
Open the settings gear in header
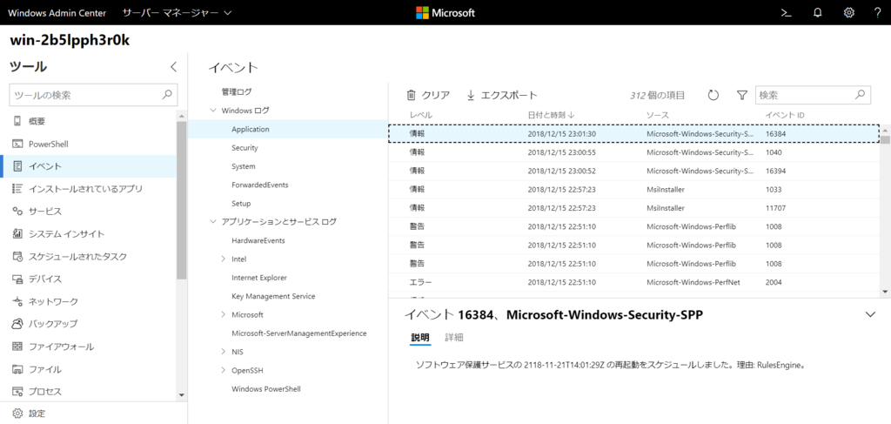click(849, 12)
